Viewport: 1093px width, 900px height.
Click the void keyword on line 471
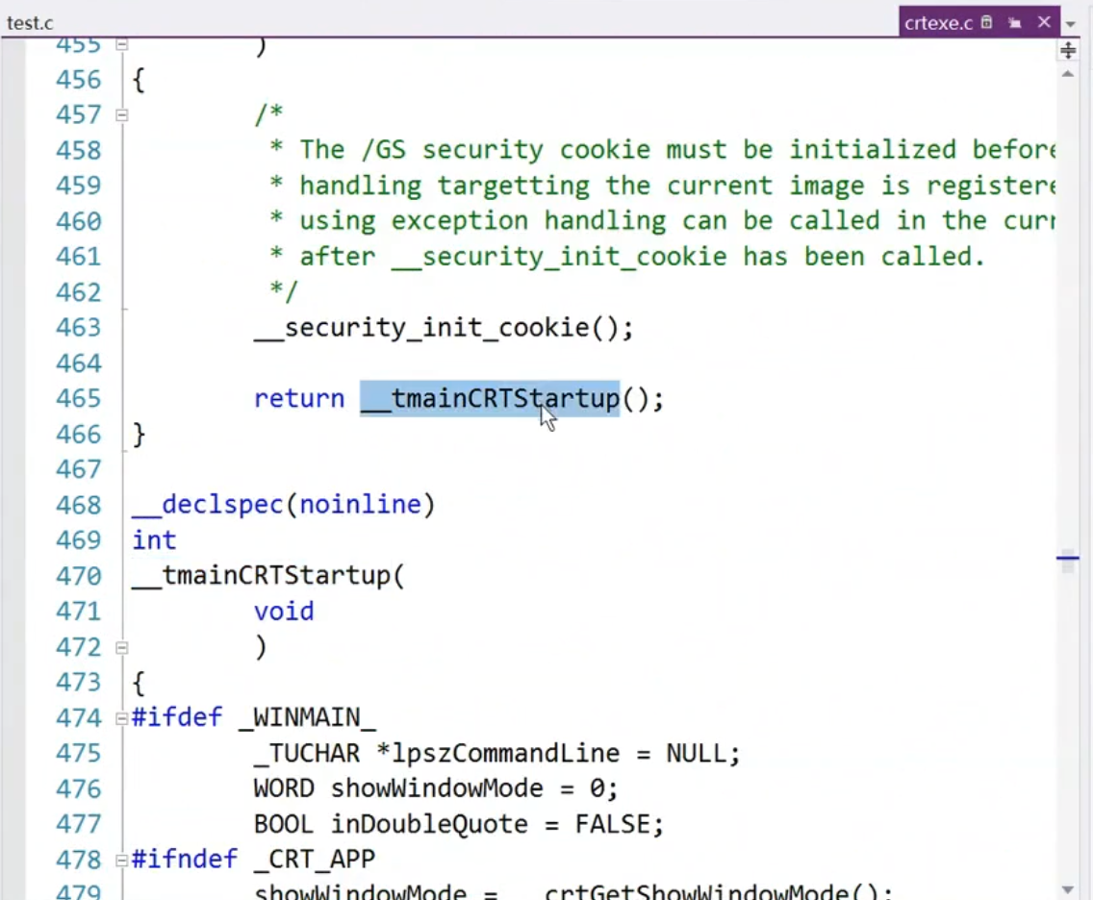pos(284,612)
